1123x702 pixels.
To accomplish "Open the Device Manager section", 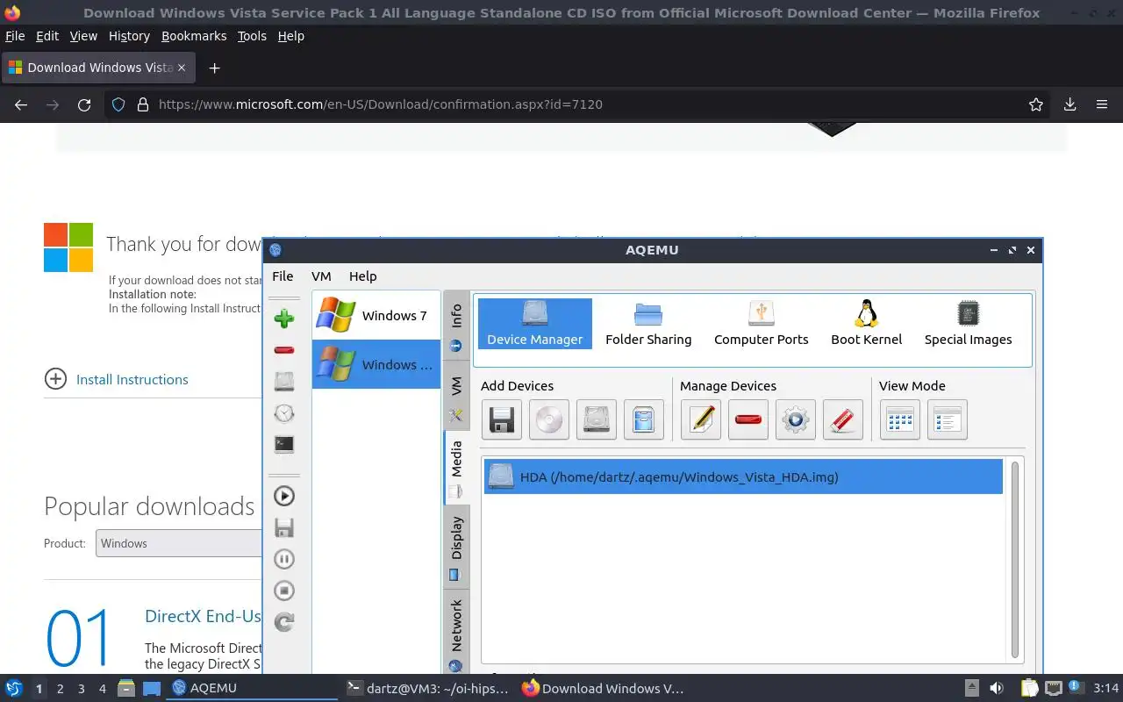I will [535, 323].
